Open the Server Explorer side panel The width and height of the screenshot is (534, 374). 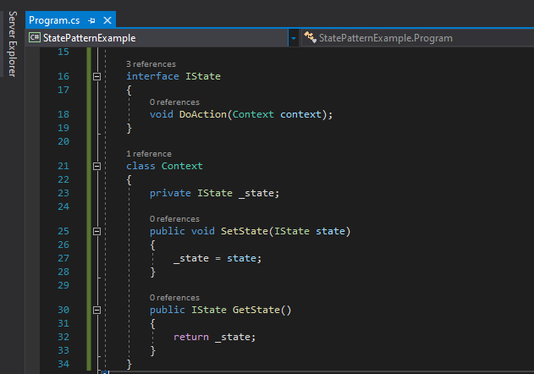(13, 44)
